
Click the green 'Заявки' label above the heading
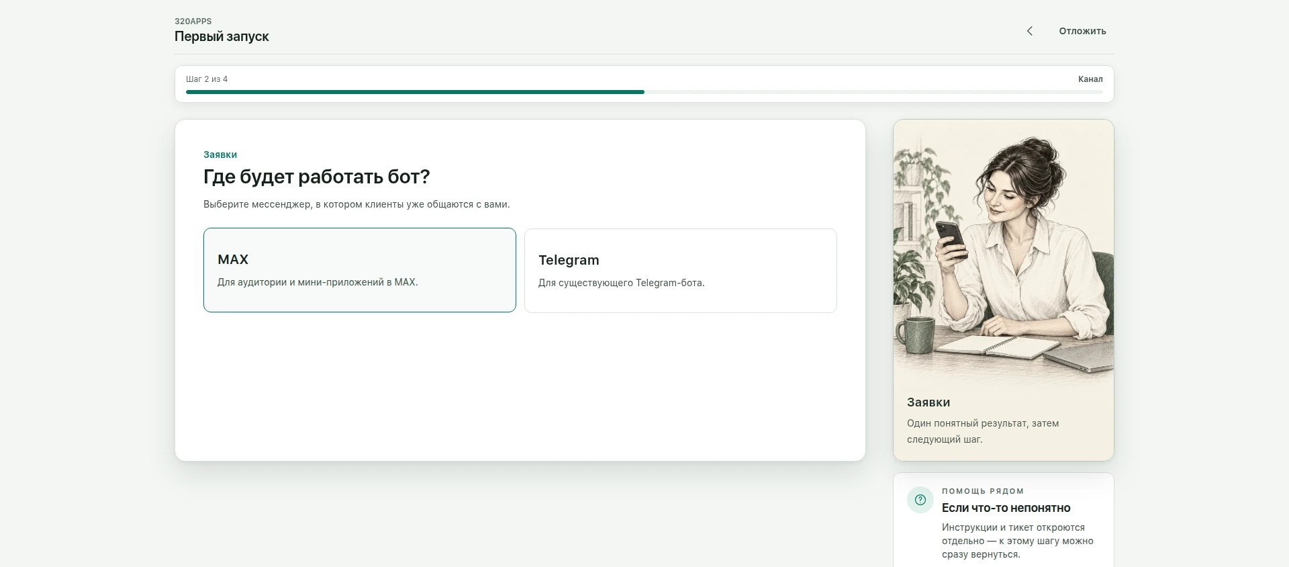pyautogui.click(x=220, y=155)
